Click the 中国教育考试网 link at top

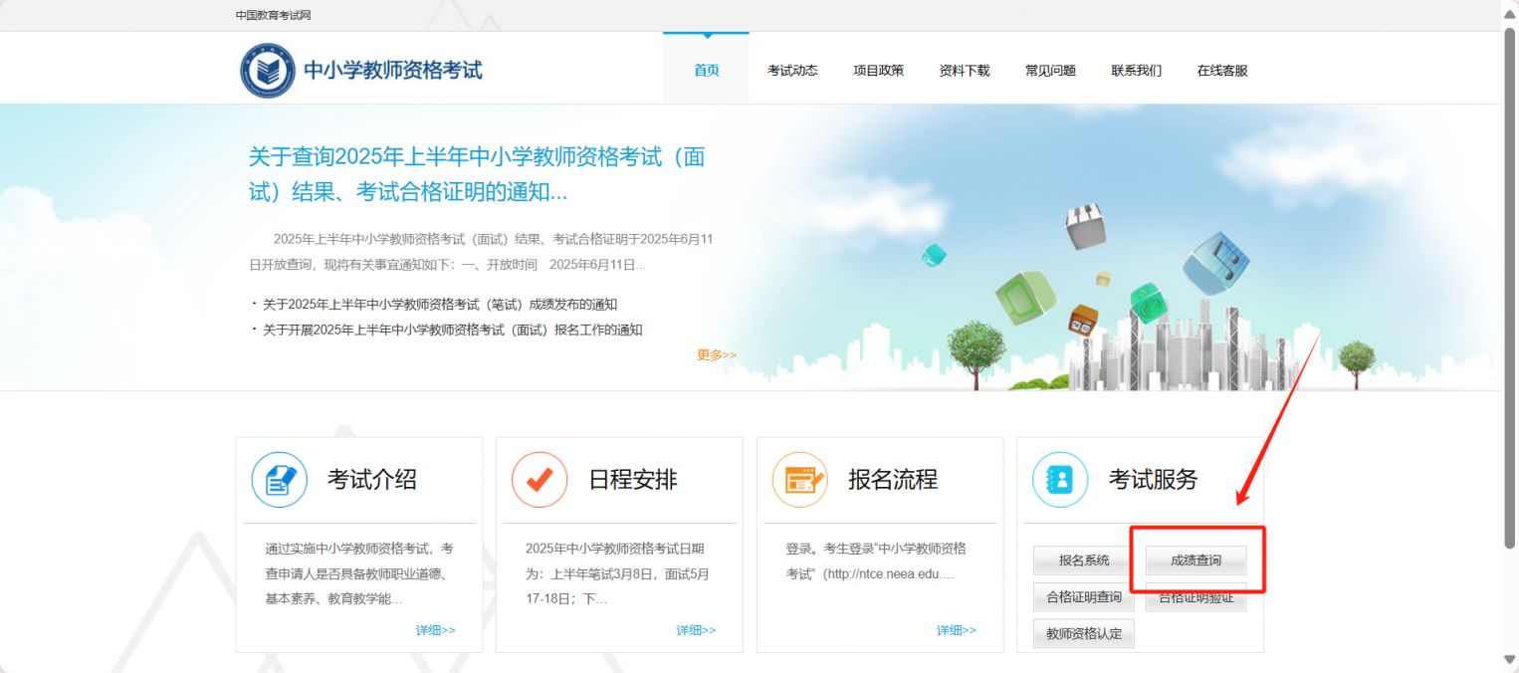274,15
